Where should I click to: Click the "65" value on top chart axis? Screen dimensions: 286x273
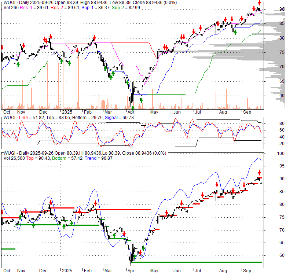pyautogui.click(x=282, y=81)
